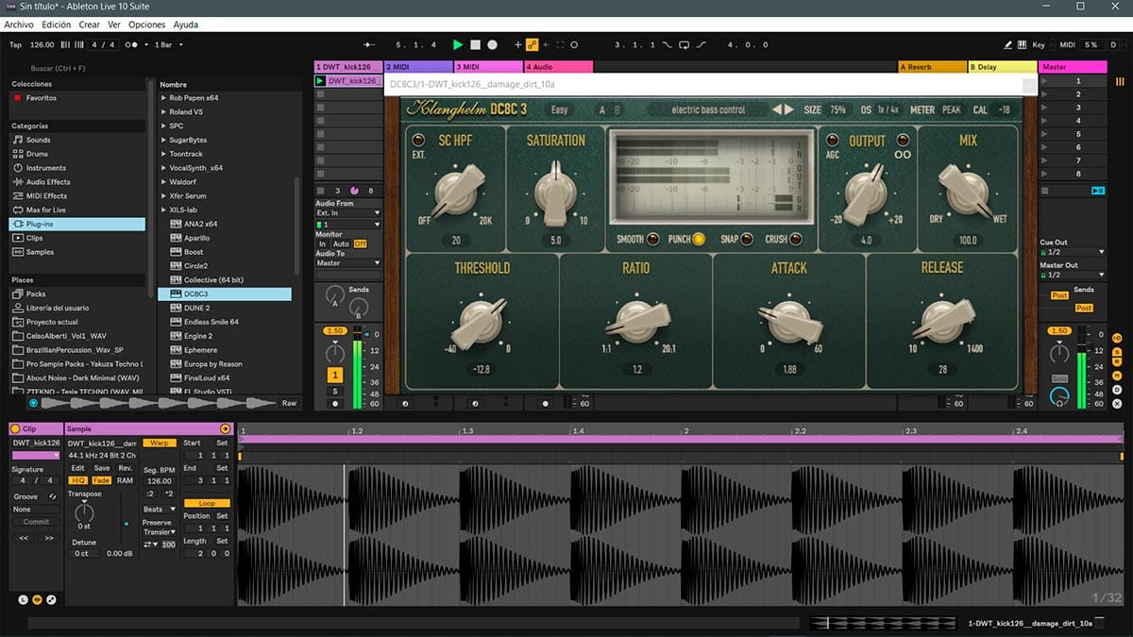Start playback with the green Play button

tap(458, 44)
